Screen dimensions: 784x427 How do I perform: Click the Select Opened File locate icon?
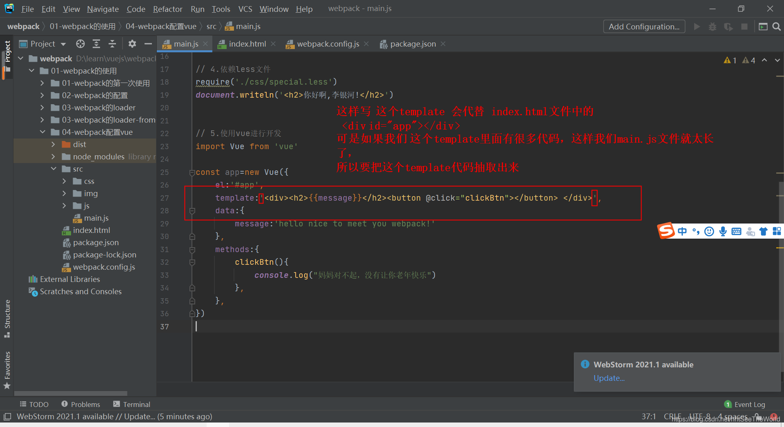click(x=80, y=44)
